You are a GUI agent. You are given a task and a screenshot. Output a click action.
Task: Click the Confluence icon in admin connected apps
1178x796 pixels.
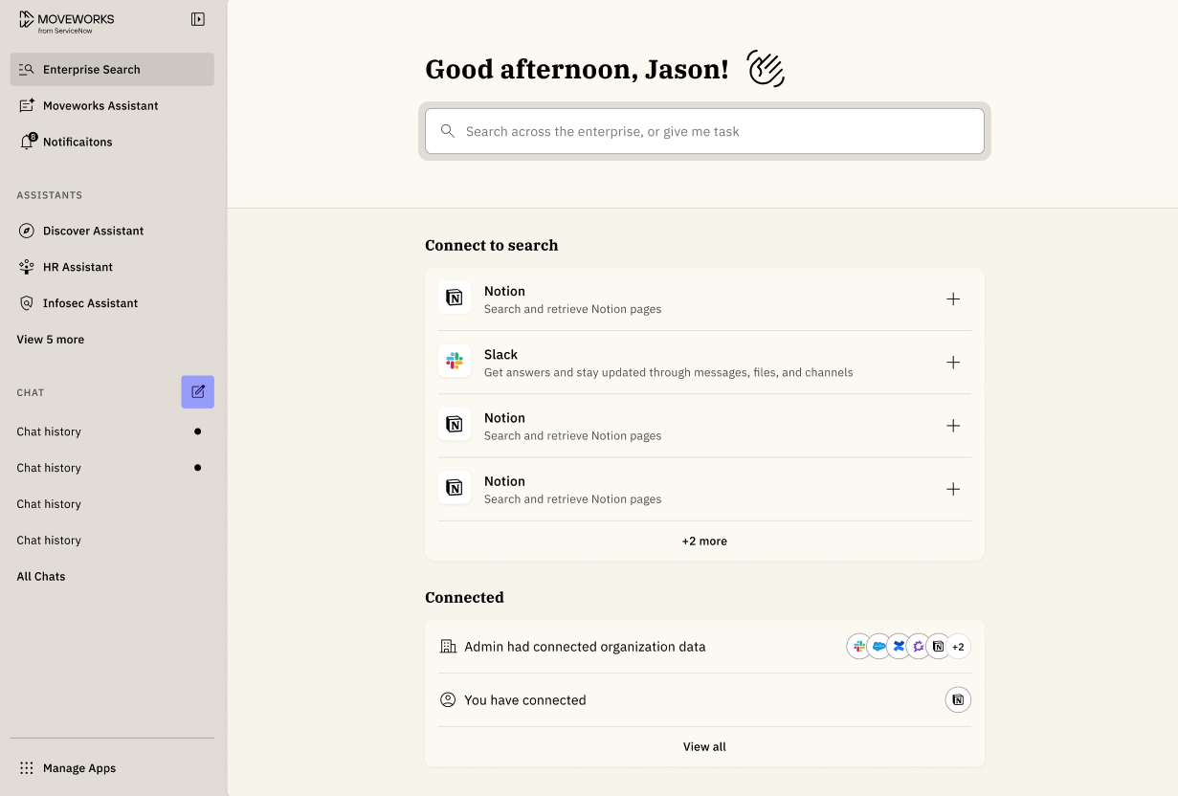pos(899,647)
